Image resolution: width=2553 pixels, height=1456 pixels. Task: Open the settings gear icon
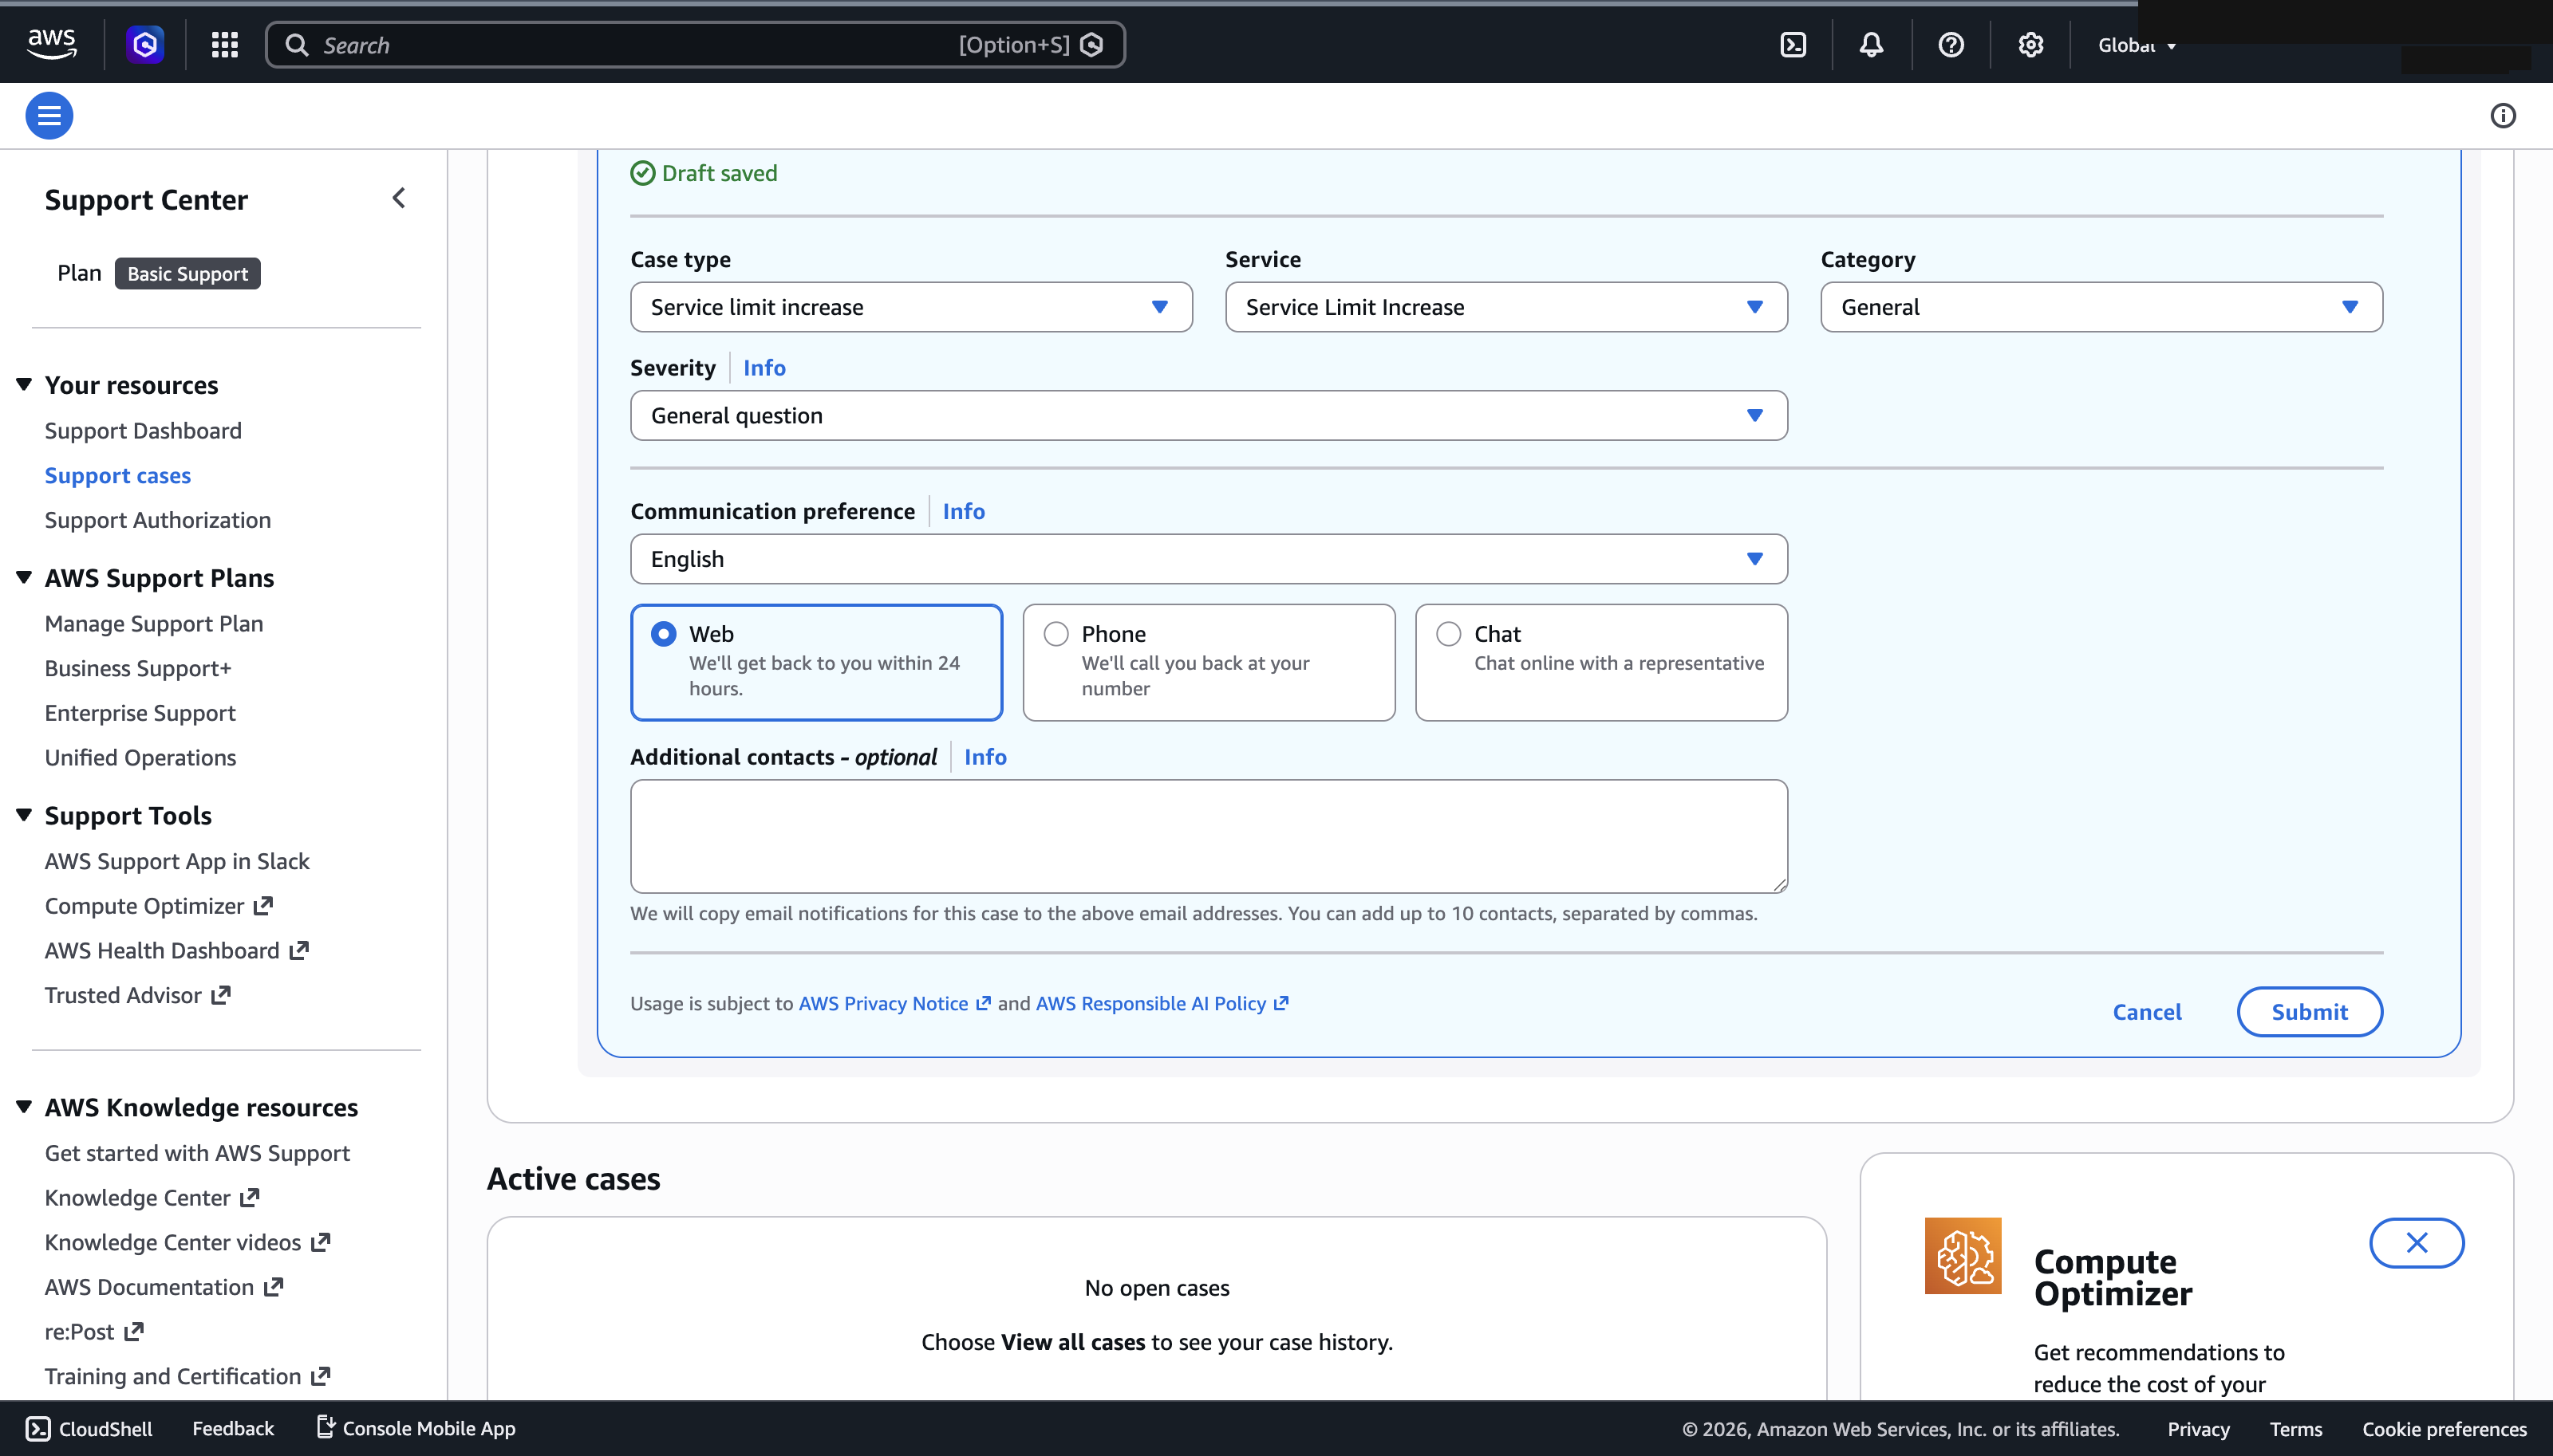coord(2030,44)
